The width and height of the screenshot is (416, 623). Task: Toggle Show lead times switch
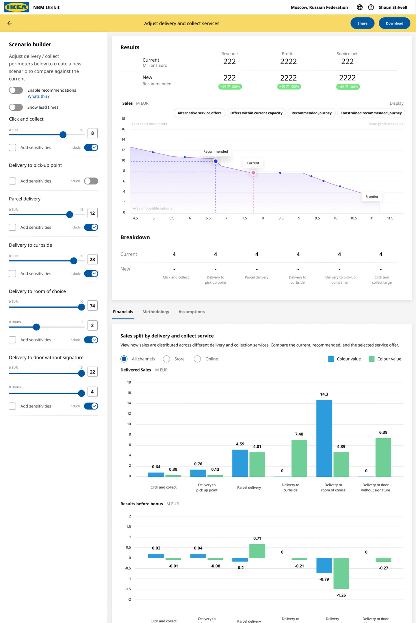(16, 107)
